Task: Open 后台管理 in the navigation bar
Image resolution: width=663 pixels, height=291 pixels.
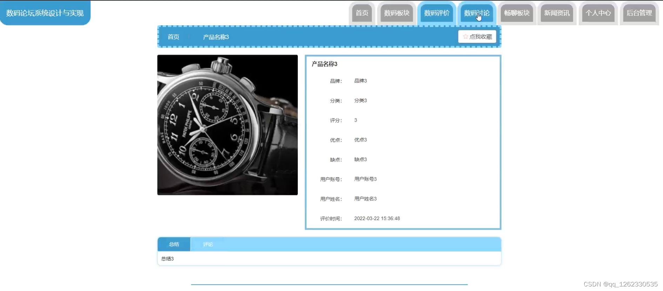Action: point(639,13)
